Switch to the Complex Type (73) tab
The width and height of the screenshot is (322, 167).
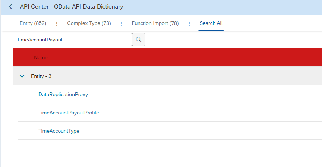click(89, 23)
